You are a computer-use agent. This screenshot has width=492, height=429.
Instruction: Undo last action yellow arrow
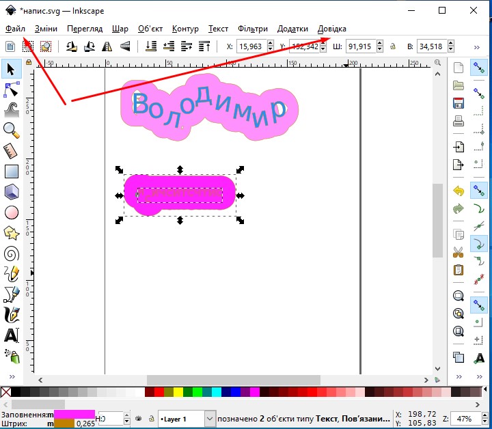(x=459, y=191)
